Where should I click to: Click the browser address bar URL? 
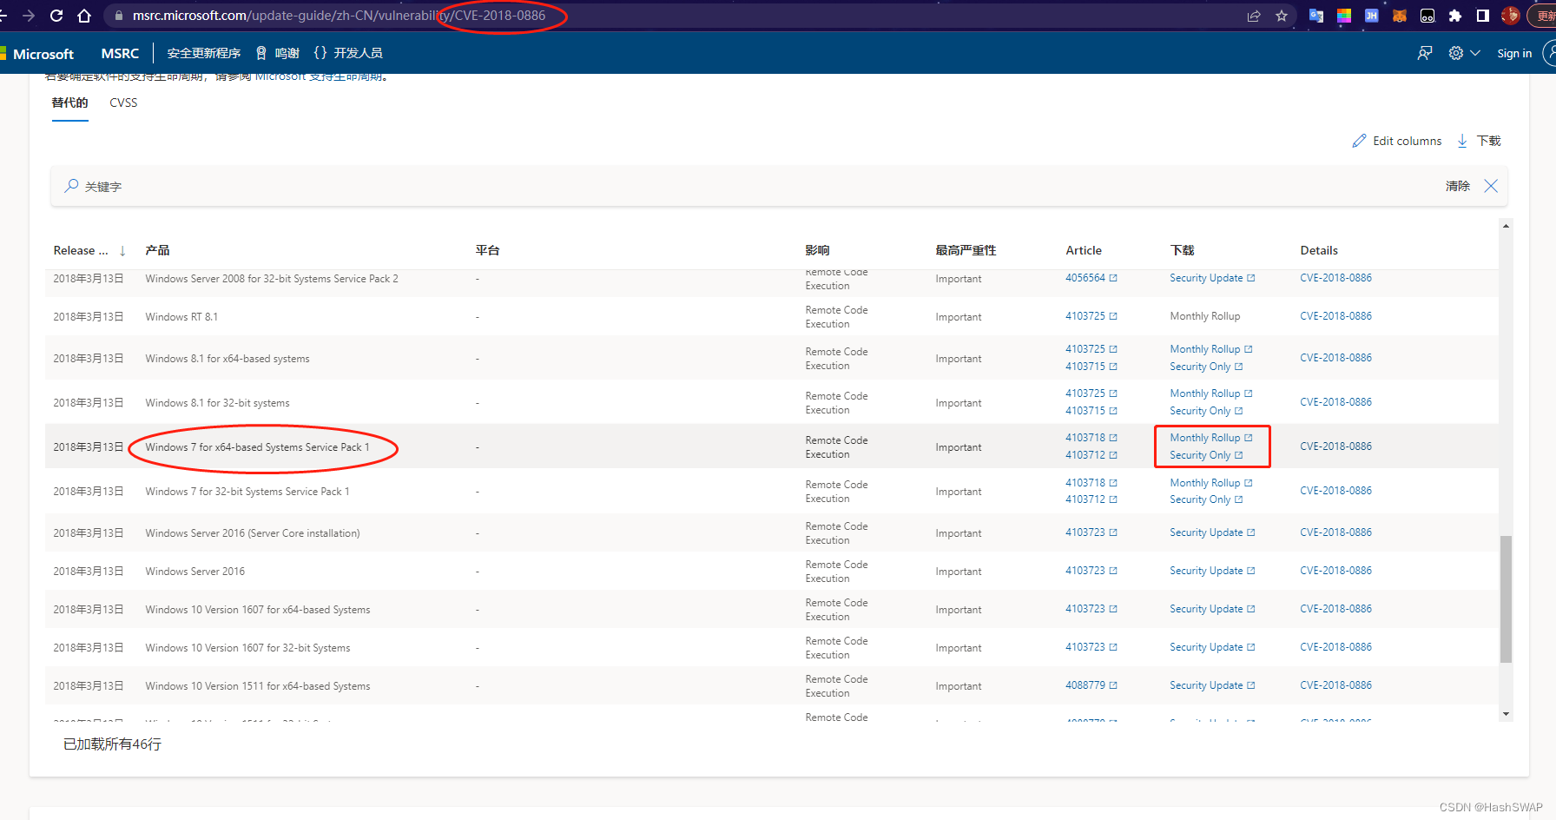(x=339, y=16)
